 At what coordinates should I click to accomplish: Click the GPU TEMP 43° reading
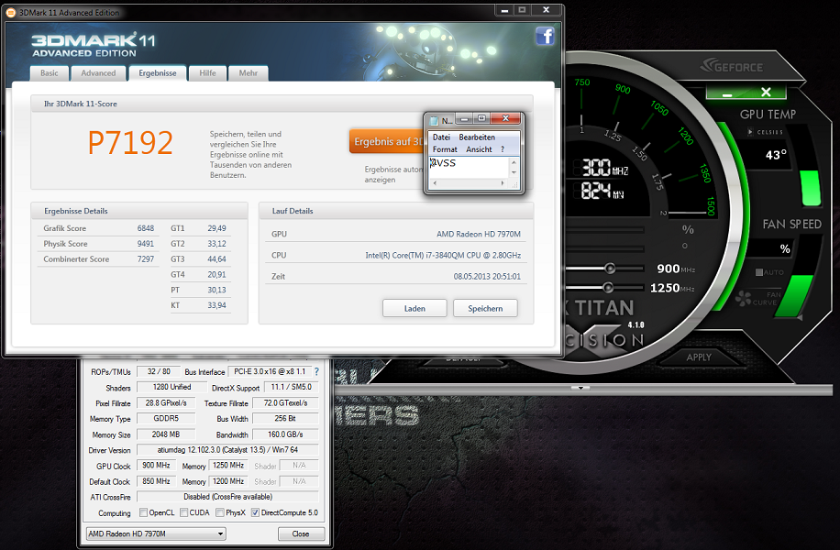point(776,155)
